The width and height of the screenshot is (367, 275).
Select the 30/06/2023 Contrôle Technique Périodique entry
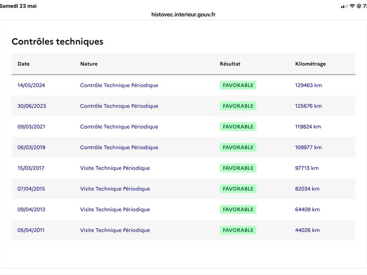click(119, 106)
